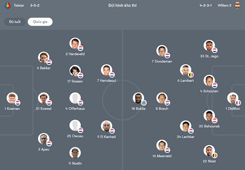Click the Đội hình khả thi heading

coord(123,6)
